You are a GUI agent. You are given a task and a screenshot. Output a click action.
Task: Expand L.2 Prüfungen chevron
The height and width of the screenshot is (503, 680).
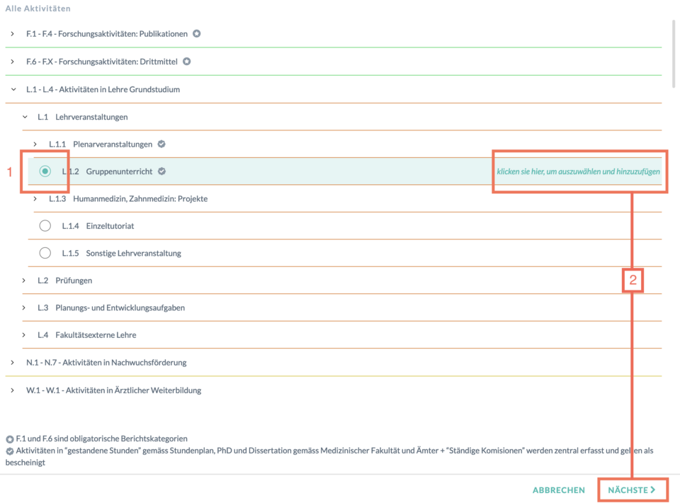pyautogui.click(x=24, y=281)
